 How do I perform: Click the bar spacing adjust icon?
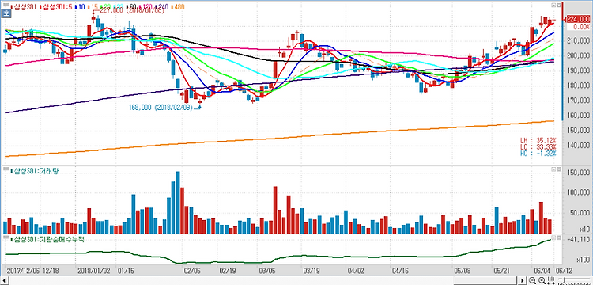tap(551, 280)
